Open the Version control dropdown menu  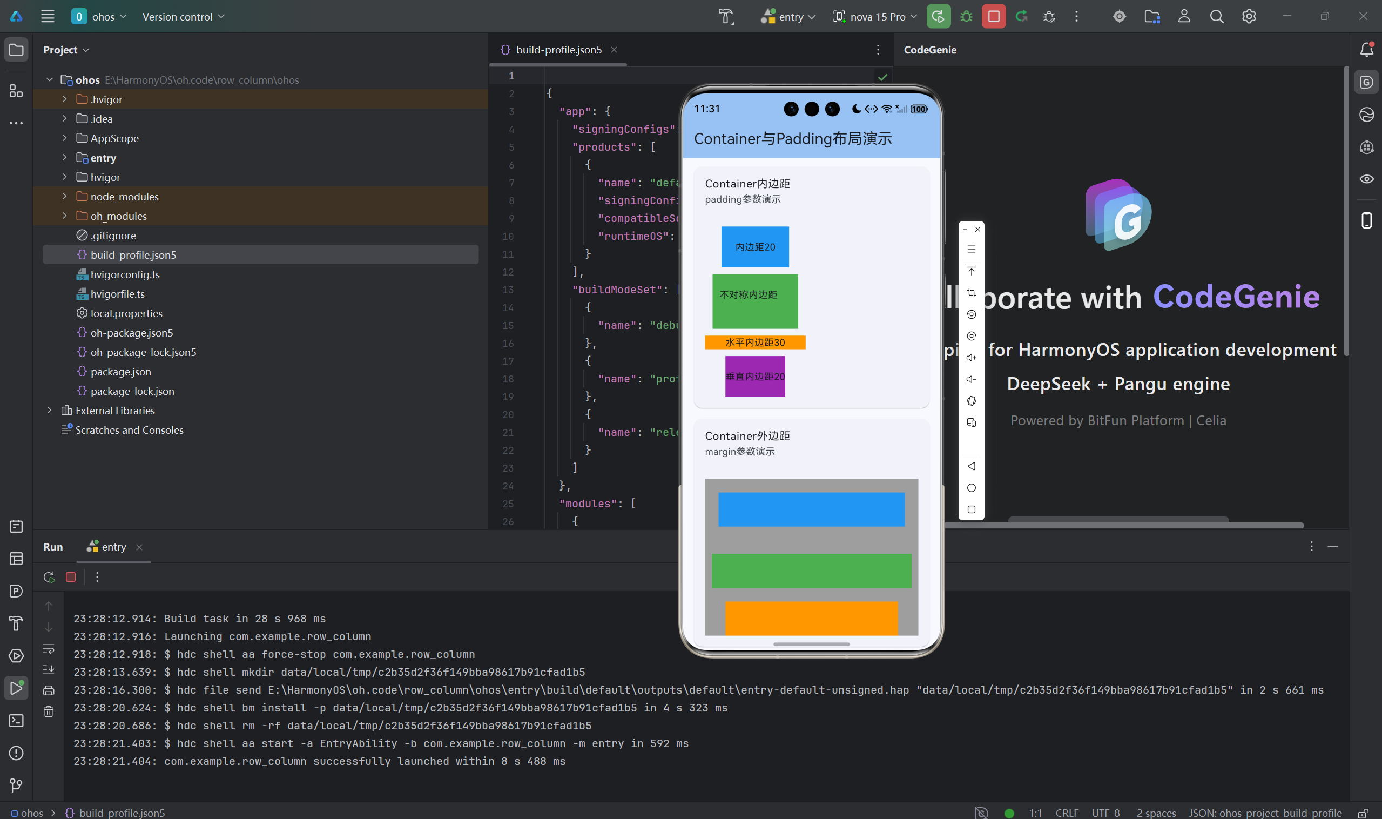(x=183, y=17)
